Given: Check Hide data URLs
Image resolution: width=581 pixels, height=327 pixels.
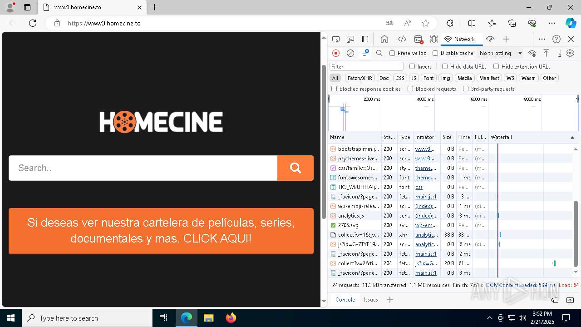Looking at the screenshot, I should 445,66.
